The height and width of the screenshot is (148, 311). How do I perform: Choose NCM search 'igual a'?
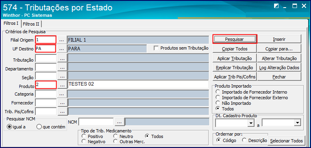tap(9, 127)
